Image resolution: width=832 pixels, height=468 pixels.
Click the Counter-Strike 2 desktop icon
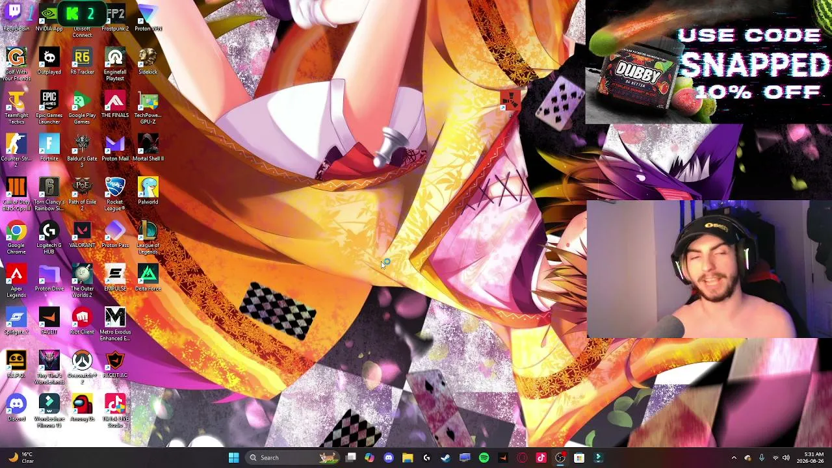pyautogui.click(x=16, y=151)
